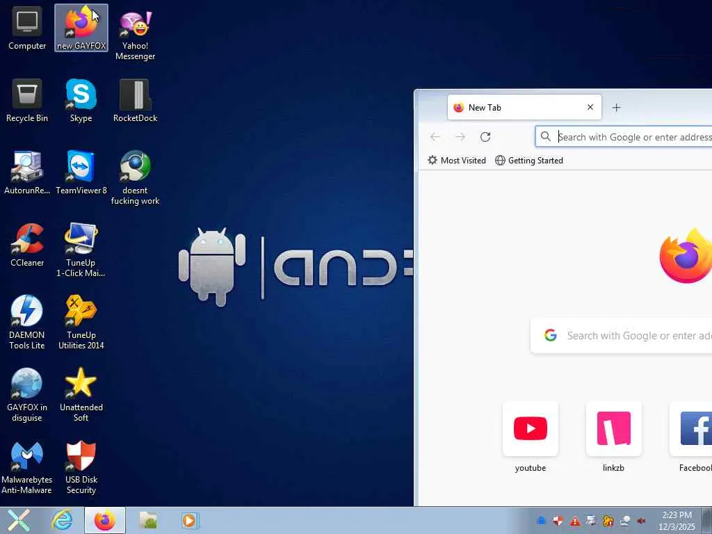This screenshot has height=534, width=712.
Task: Select the GAYFOX in disguise globe shortcut
Action: pos(27,395)
